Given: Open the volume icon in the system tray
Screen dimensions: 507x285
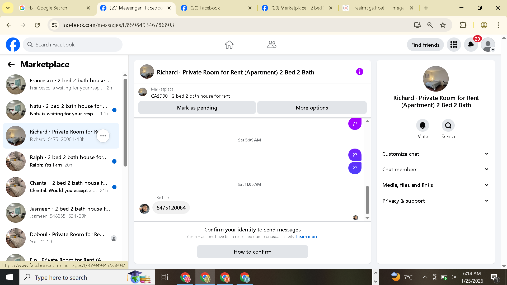Looking at the screenshot, I should coord(454,277).
